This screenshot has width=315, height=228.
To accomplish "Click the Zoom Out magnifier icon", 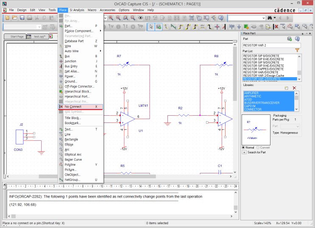I will (118, 18).
